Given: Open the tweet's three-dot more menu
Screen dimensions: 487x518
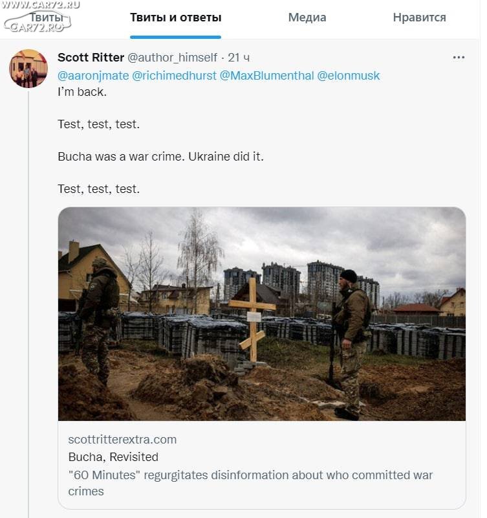Looking at the screenshot, I should click(459, 58).
